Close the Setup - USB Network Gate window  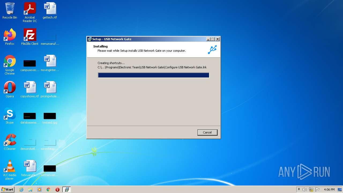coord(218,39)
